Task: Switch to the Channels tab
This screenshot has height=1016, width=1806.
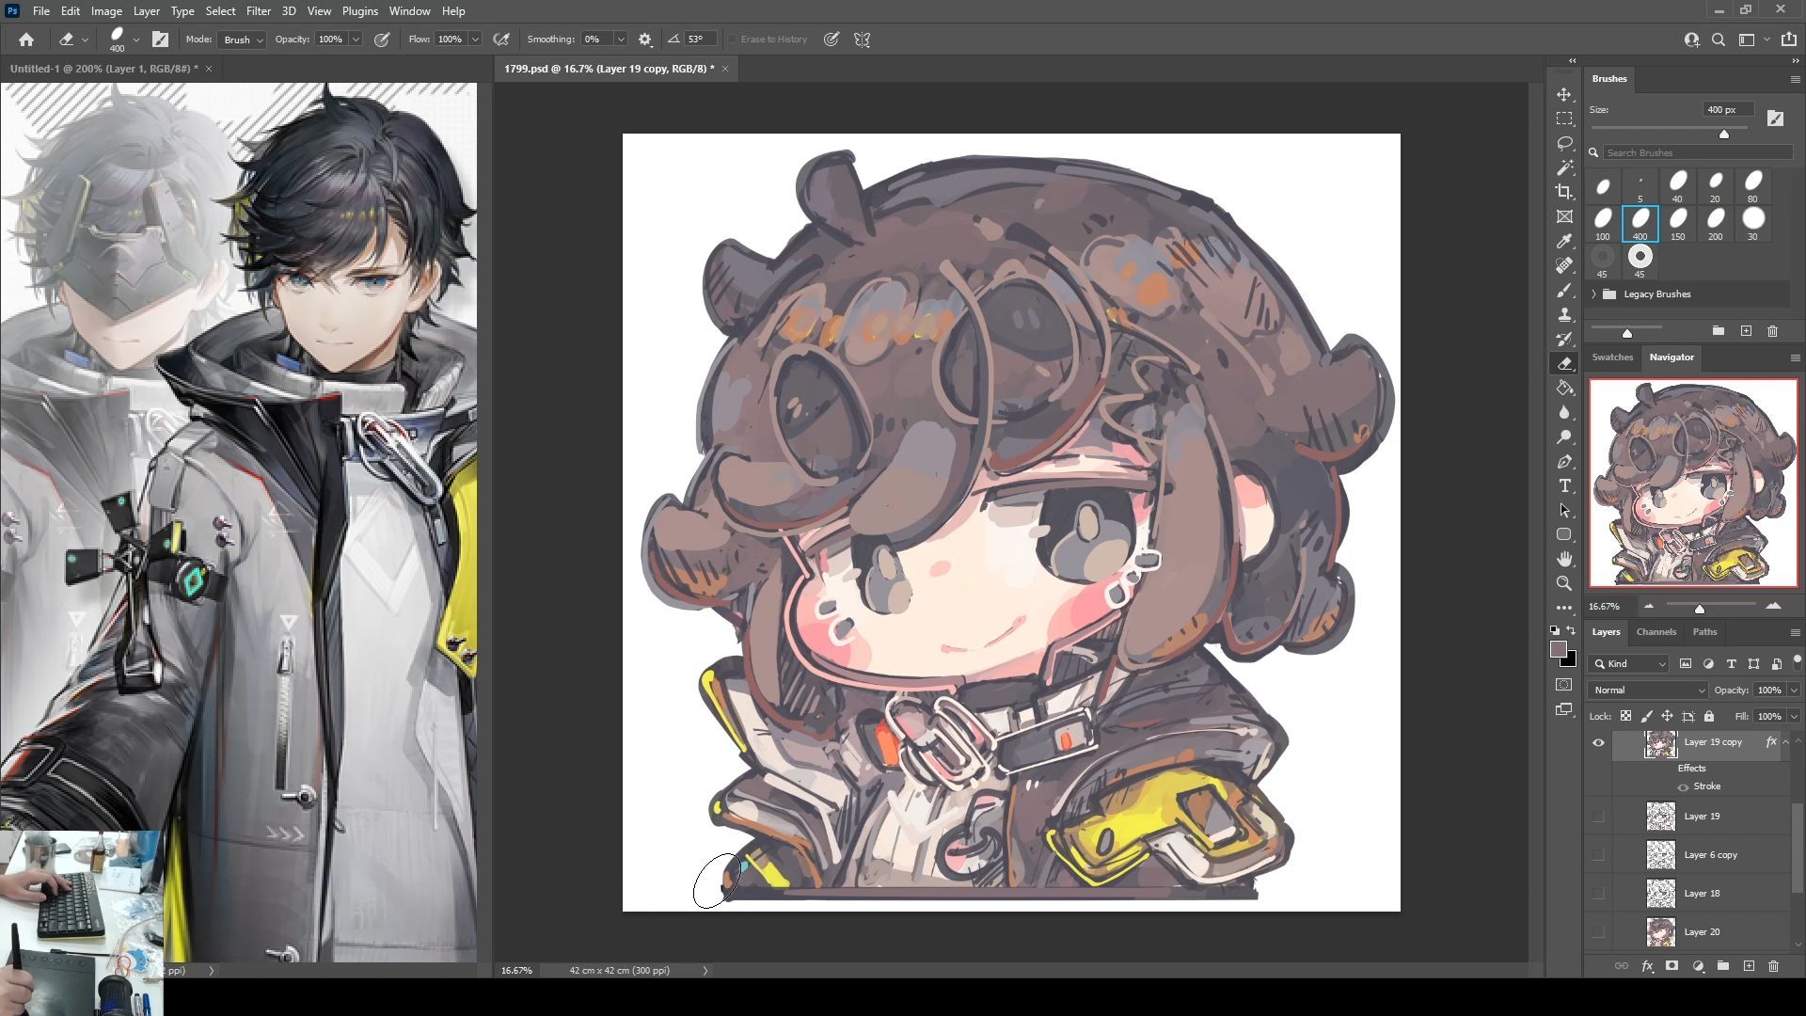Action: point(1655,632)
